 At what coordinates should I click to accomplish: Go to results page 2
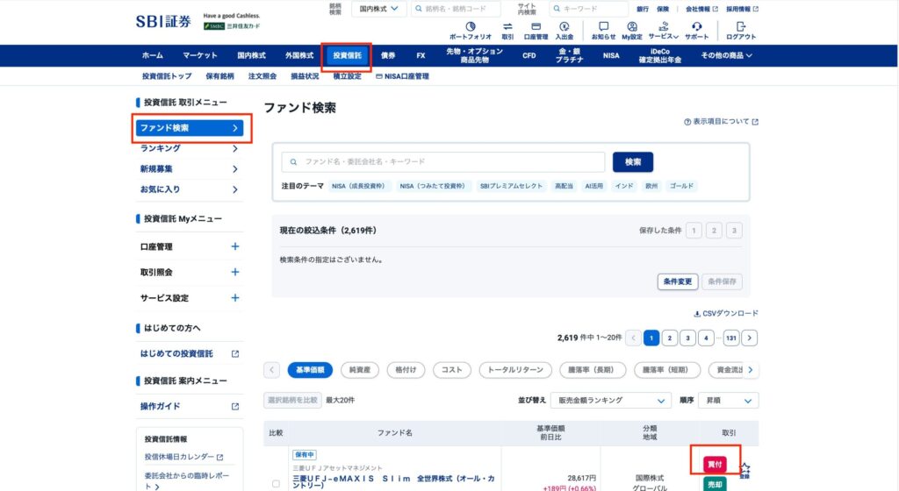[x=669, y=338]
